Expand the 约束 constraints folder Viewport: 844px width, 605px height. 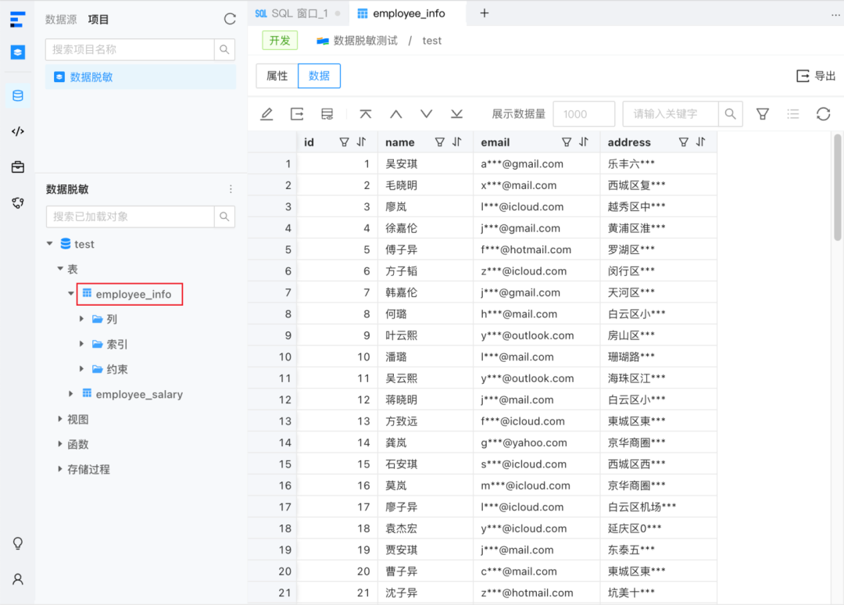click(81, 369)
